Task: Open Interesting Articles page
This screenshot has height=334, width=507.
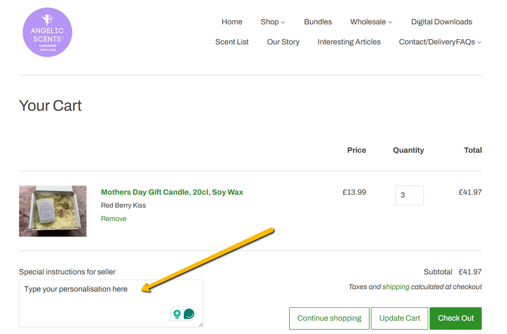Action: (349, 42)
